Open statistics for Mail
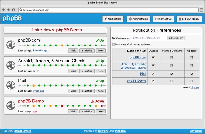 [x=87, y=91]
